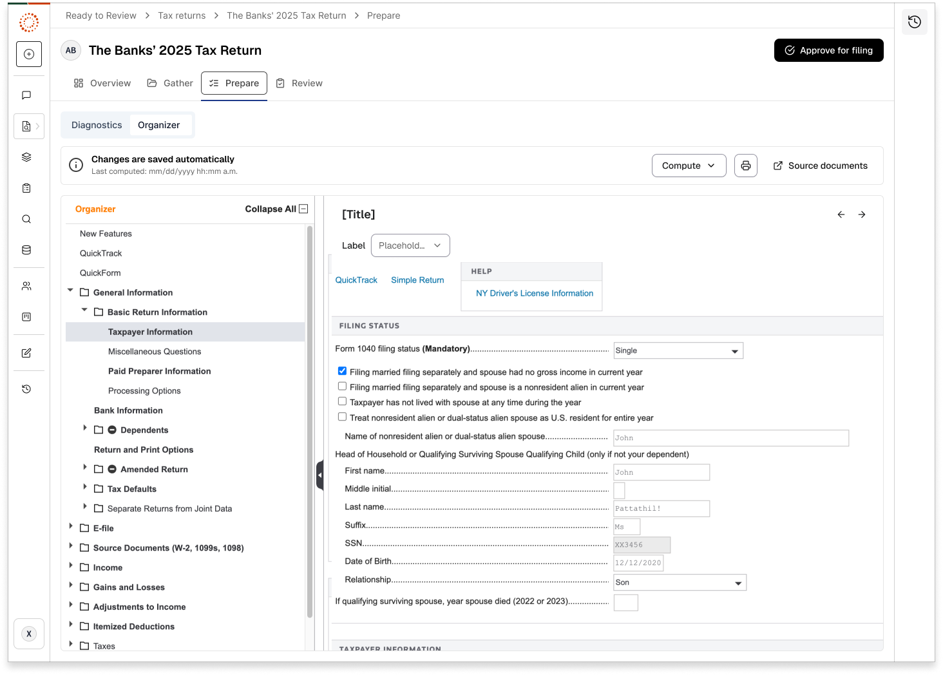Expand the Income tree folder

click(71, 567)
